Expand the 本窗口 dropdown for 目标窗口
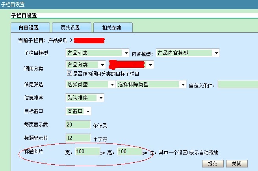Image resolution: width=258 pixels, height=171 pixels. click(x=78, y=111)
